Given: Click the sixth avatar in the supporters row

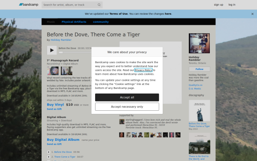Looking at the screenshot, I should coord(153,135).
